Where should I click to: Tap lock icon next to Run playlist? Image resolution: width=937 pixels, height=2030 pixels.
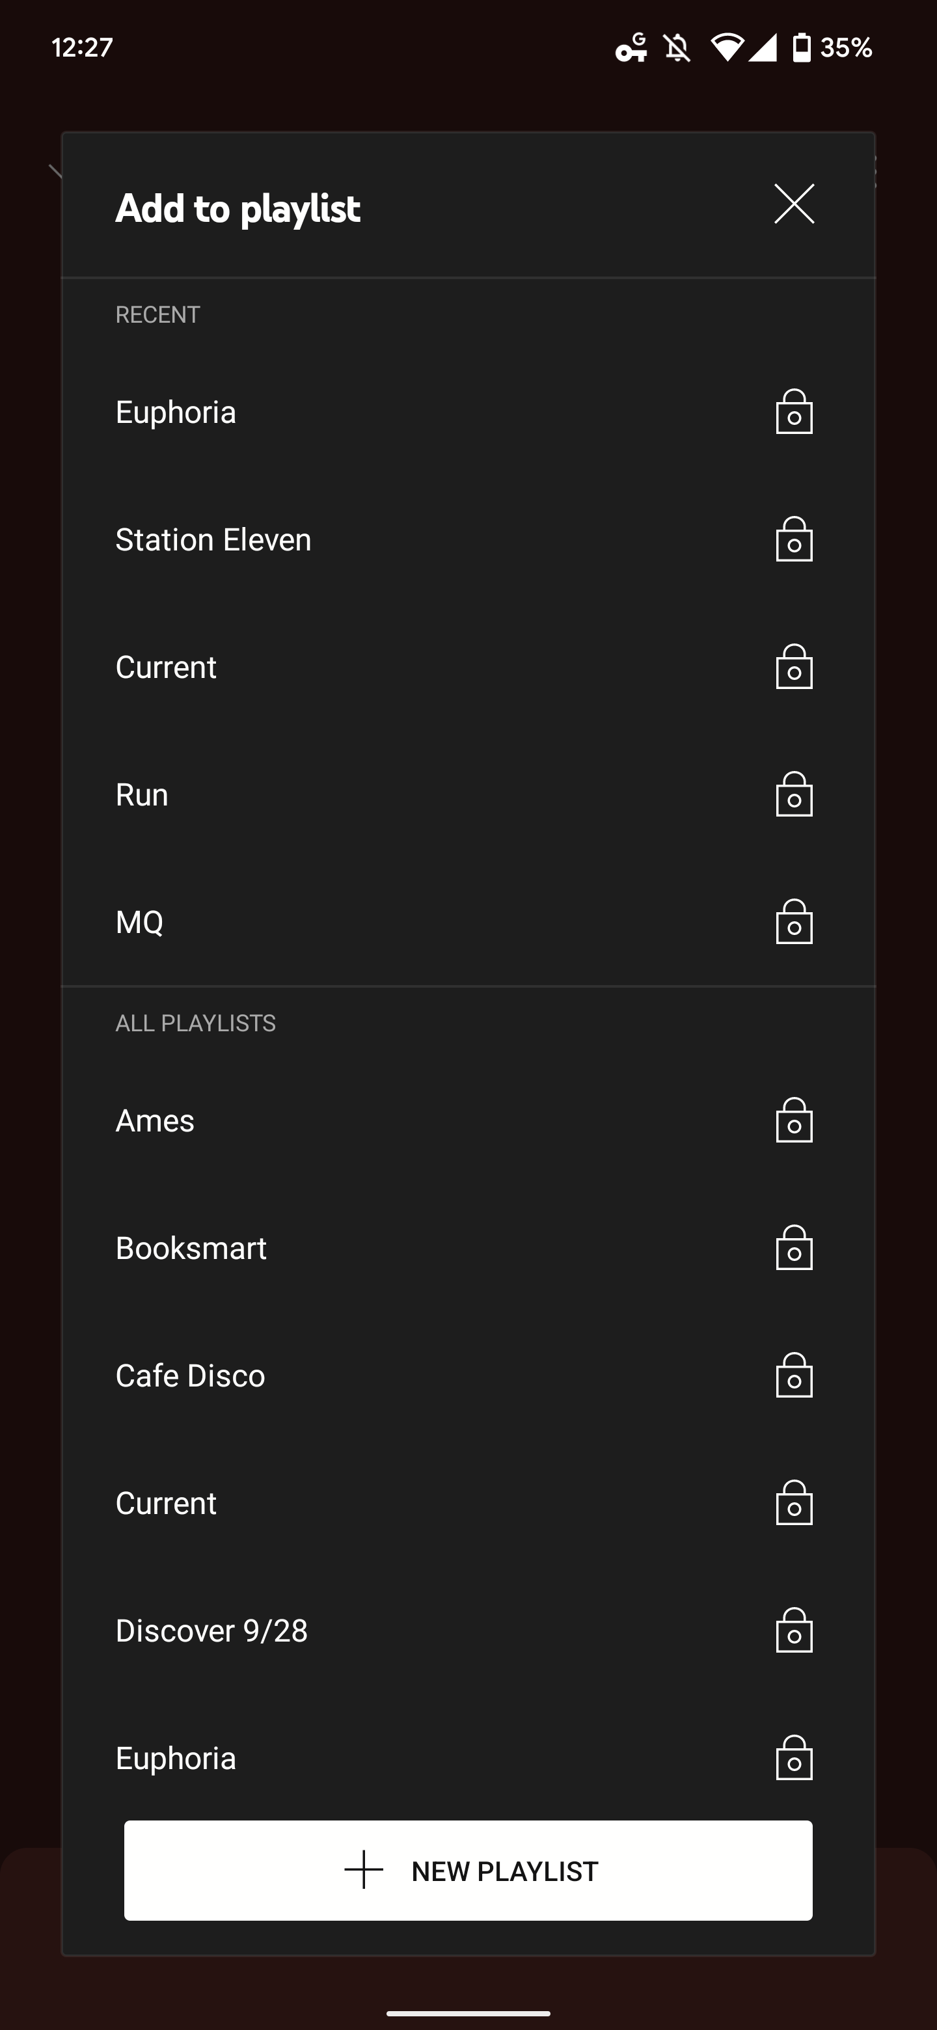tap(794, 794)
